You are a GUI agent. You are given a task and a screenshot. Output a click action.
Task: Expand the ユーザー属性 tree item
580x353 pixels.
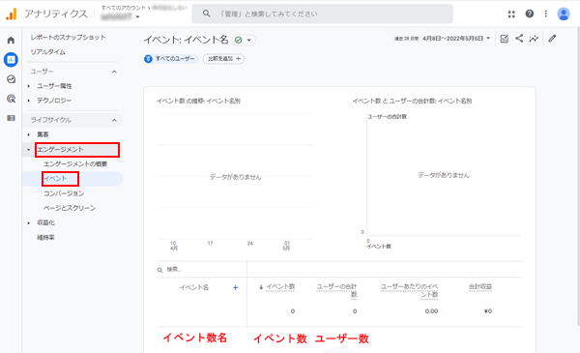pos(29,86)
